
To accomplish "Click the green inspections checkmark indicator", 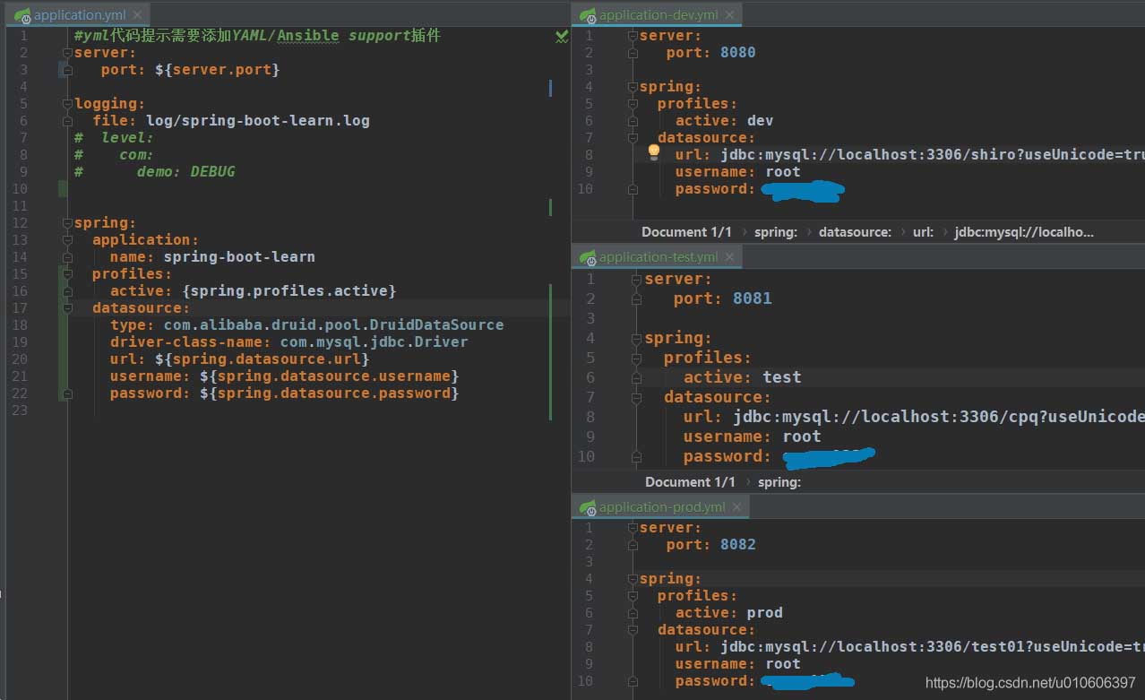I will click(x=561, y=37).
